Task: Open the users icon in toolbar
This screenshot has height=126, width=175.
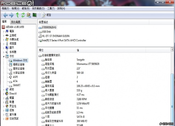Action: 29,15
